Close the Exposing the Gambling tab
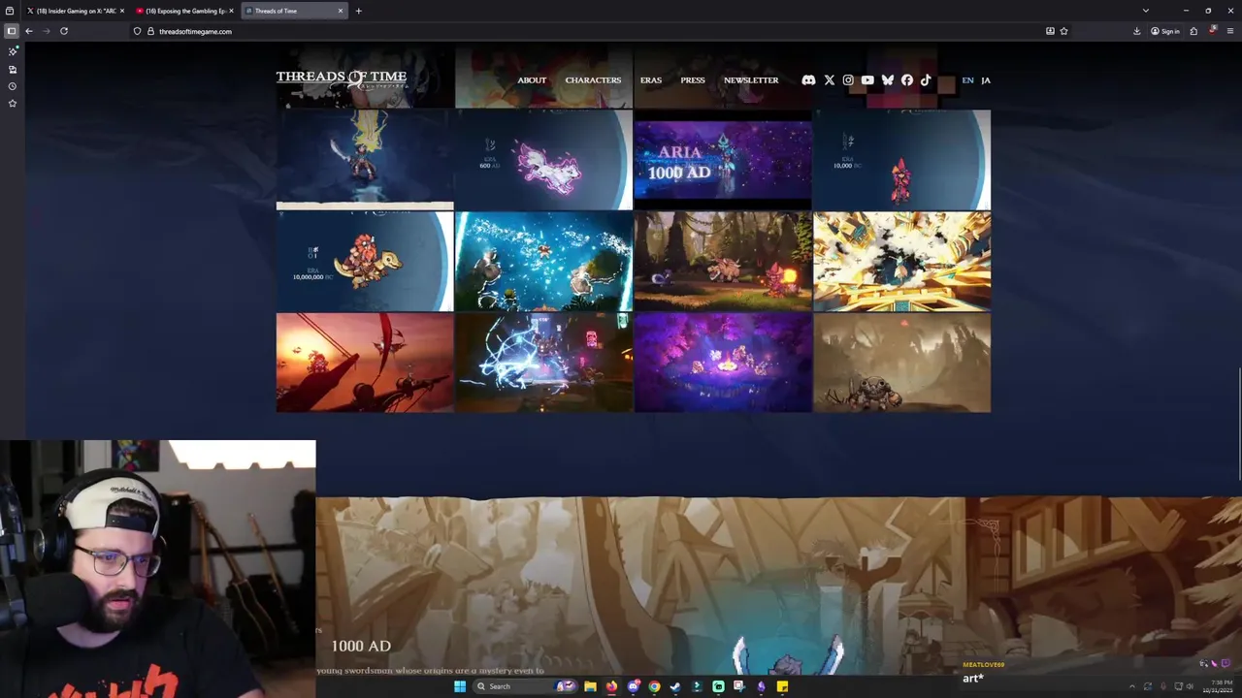The height and width of the screenshot is (698, 1242). [231, 11]
